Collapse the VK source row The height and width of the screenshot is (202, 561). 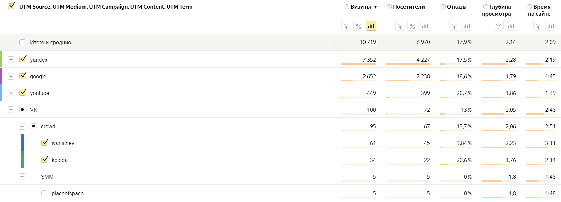pos(11,110)
